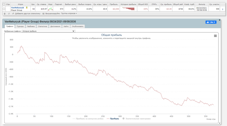The width and height of the screenshot is (227, 126).
Task: Click the $746 total rake cell
Action: point(178,9)
